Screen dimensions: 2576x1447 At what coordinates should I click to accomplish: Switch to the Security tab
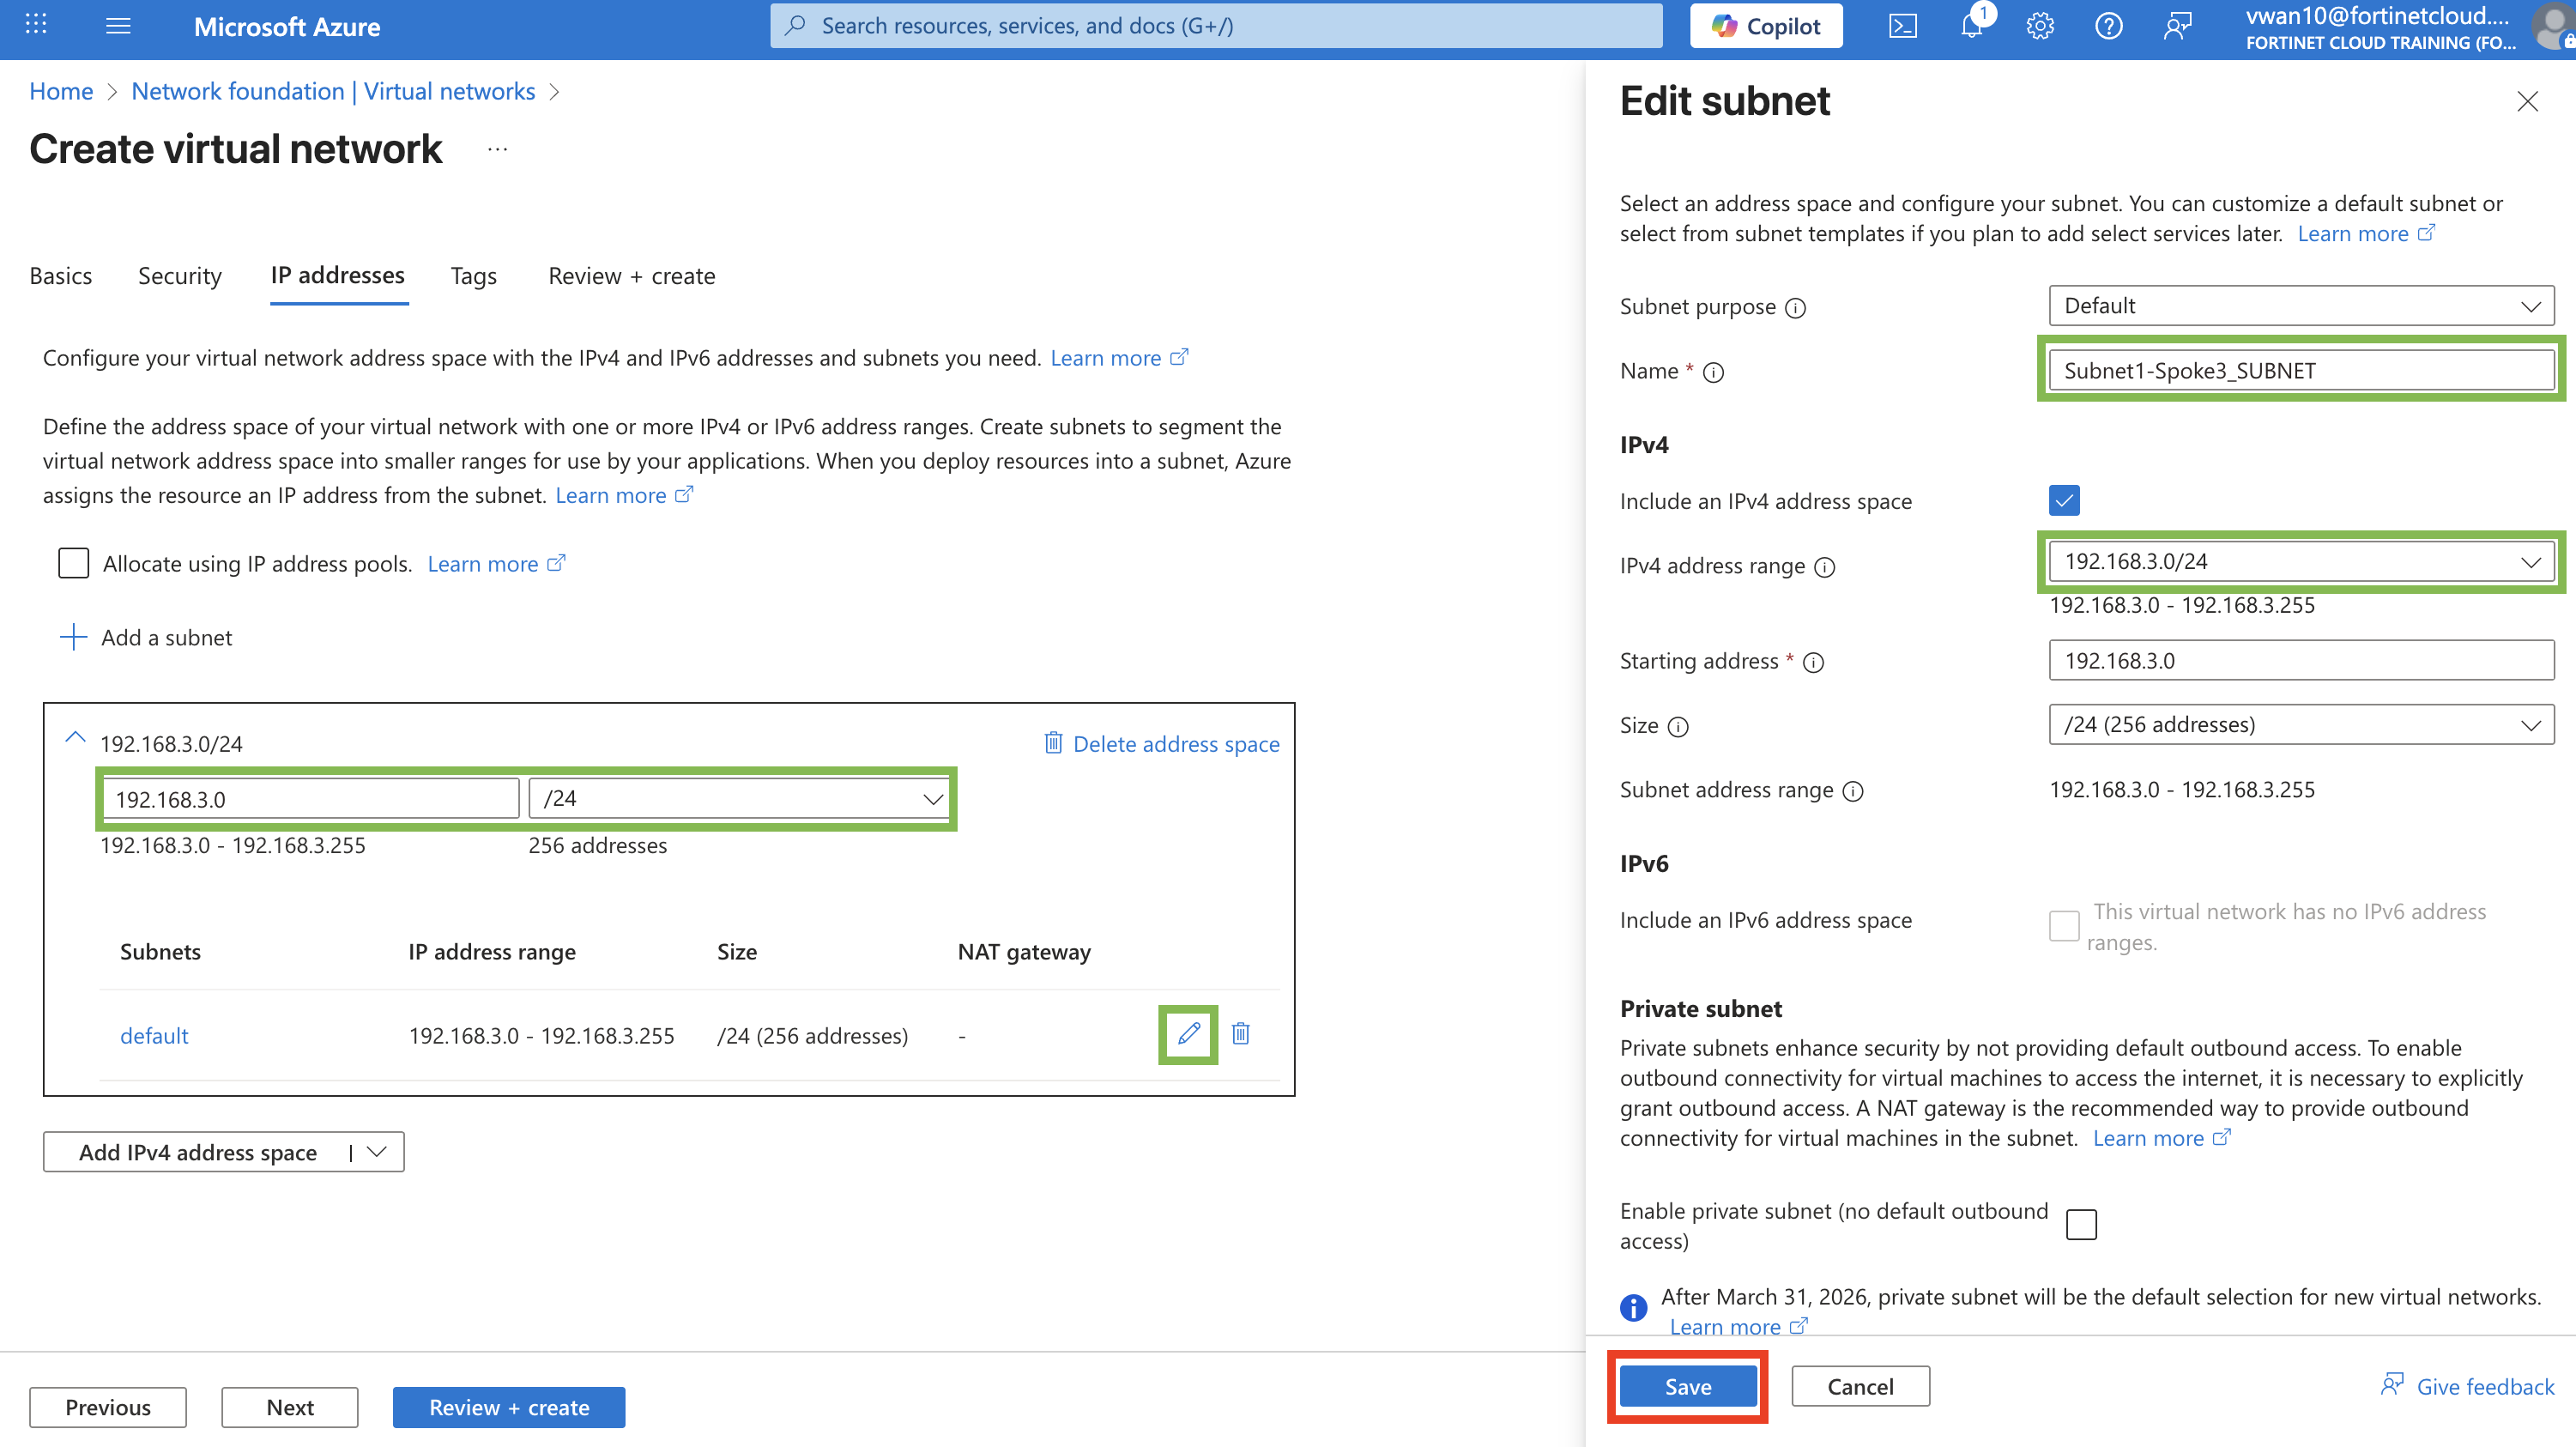[x=180, y=276]
